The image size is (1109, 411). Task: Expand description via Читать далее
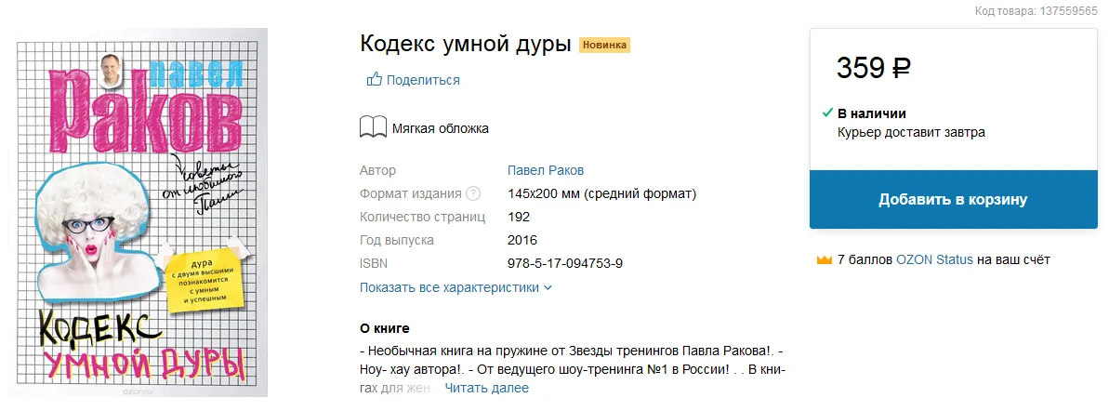click(x=486, y=388)
